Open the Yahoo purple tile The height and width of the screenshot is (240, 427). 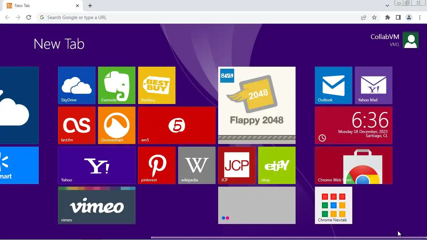97,165
